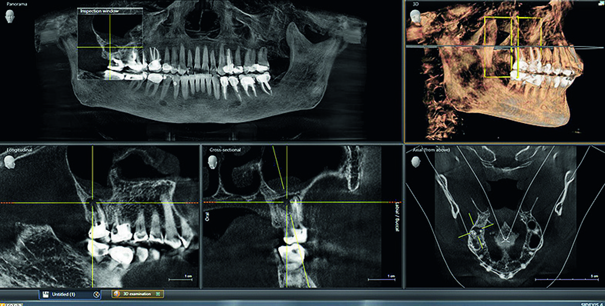605x306 pixels.
Task: Click the save disk icon on Untitled tab
Action: tap(46, 294)
